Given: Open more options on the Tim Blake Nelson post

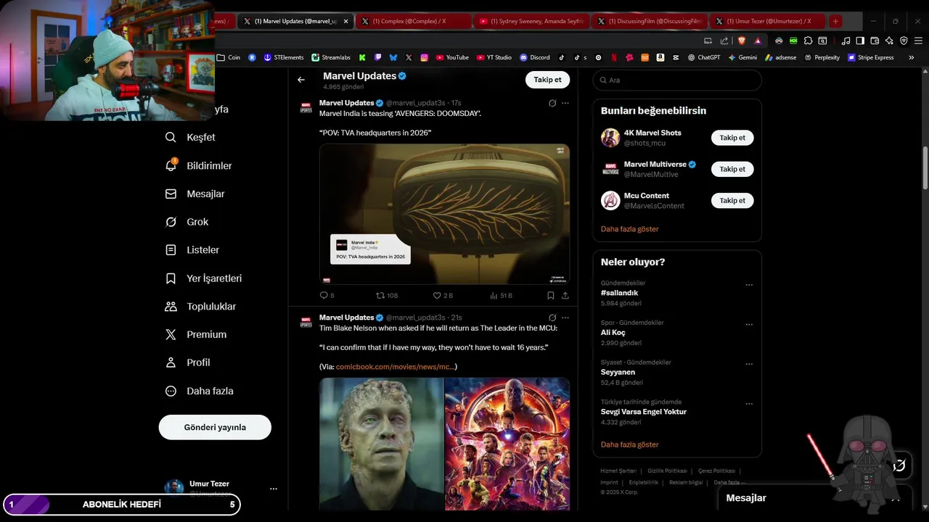Looking at the screenshot, I should 565,318.
